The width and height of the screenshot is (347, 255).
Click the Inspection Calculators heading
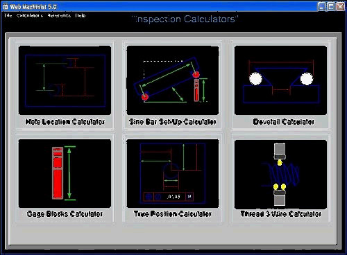tap(185, 19)
